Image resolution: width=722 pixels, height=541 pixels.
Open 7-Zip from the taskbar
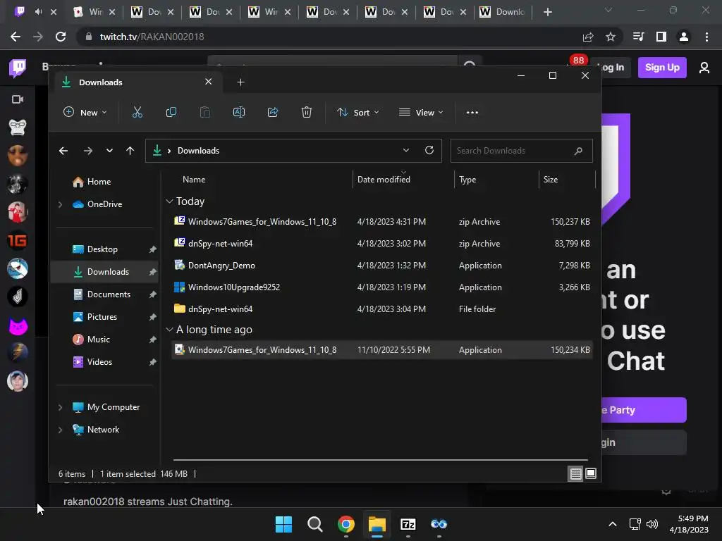coord(408,524)
